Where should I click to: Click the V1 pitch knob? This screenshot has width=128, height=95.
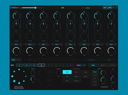(16, 16)
